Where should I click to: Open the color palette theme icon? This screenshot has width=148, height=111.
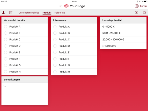coord(144,13)
